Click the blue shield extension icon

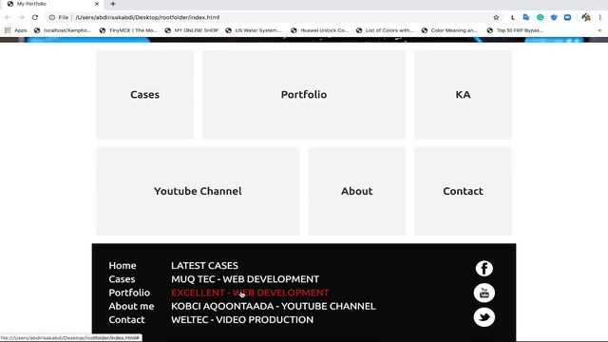[554, 17]
